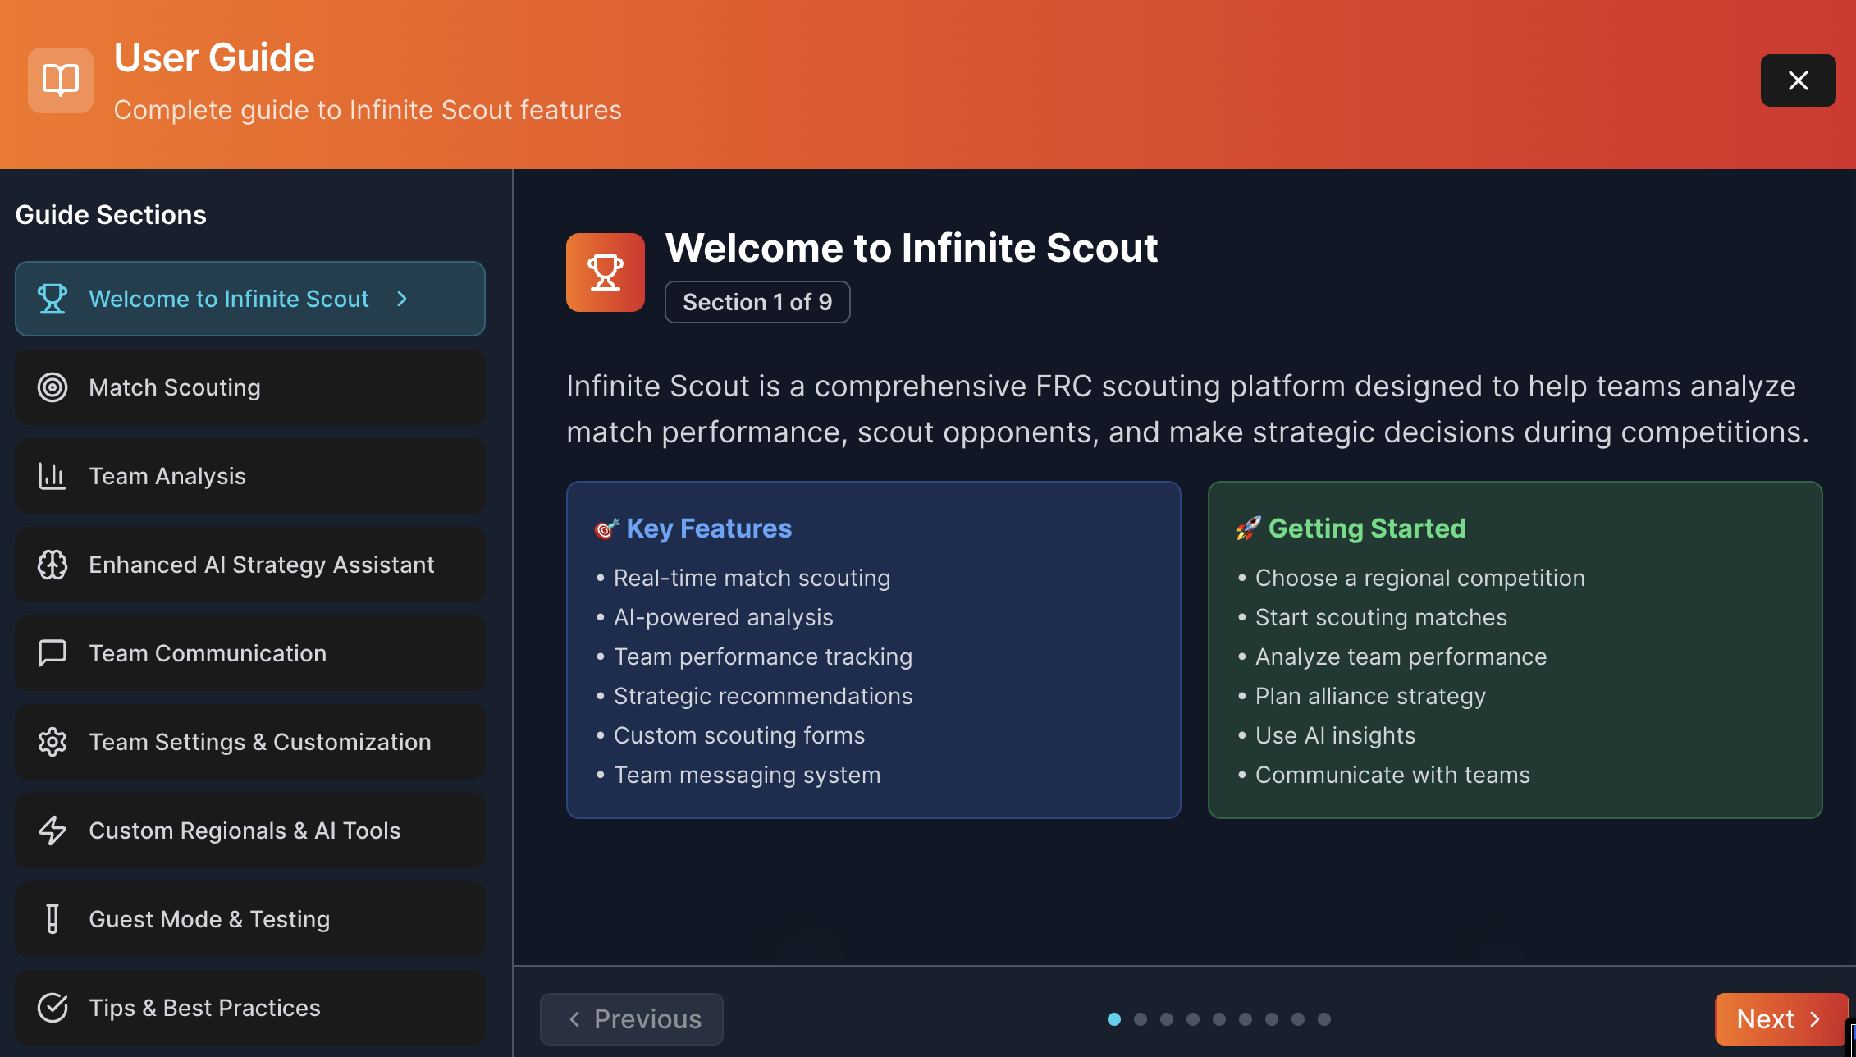
Task: Click the target icon for Match Scouting
Action: [53, 387]
